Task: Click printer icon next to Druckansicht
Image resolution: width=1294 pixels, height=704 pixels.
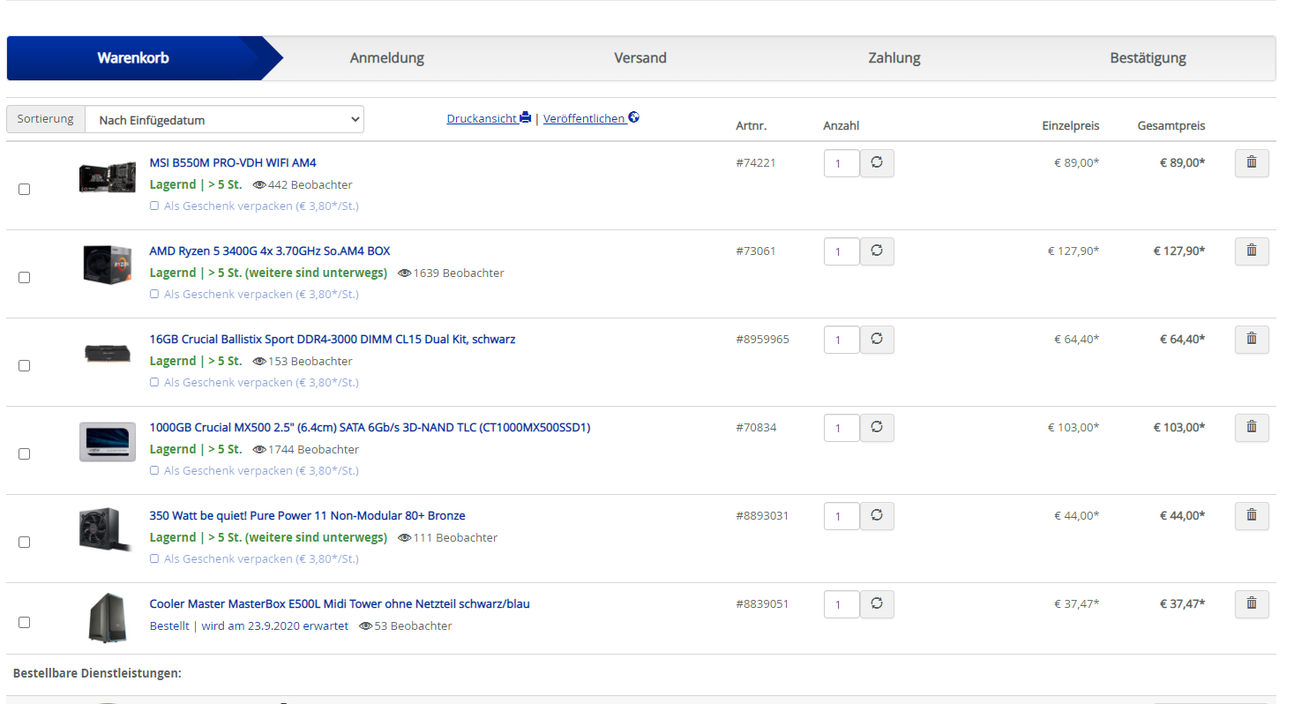Action: pyautogui.click(x=526, y=117)
